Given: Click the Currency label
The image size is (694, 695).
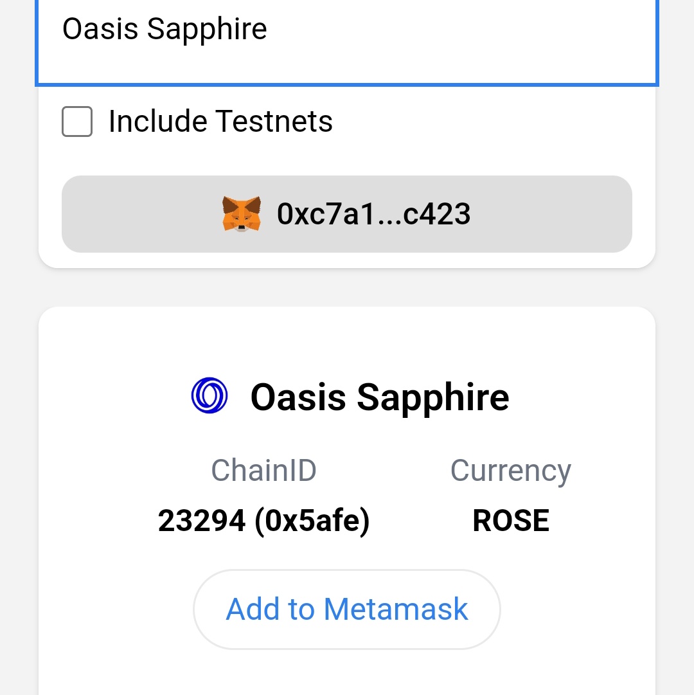Looking at the screenshot, I should click(x=511, y=471).
